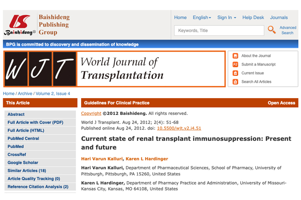Open Submit a Manuscript link
This screenshot has height=200, width=301.
tap(259, 64)
